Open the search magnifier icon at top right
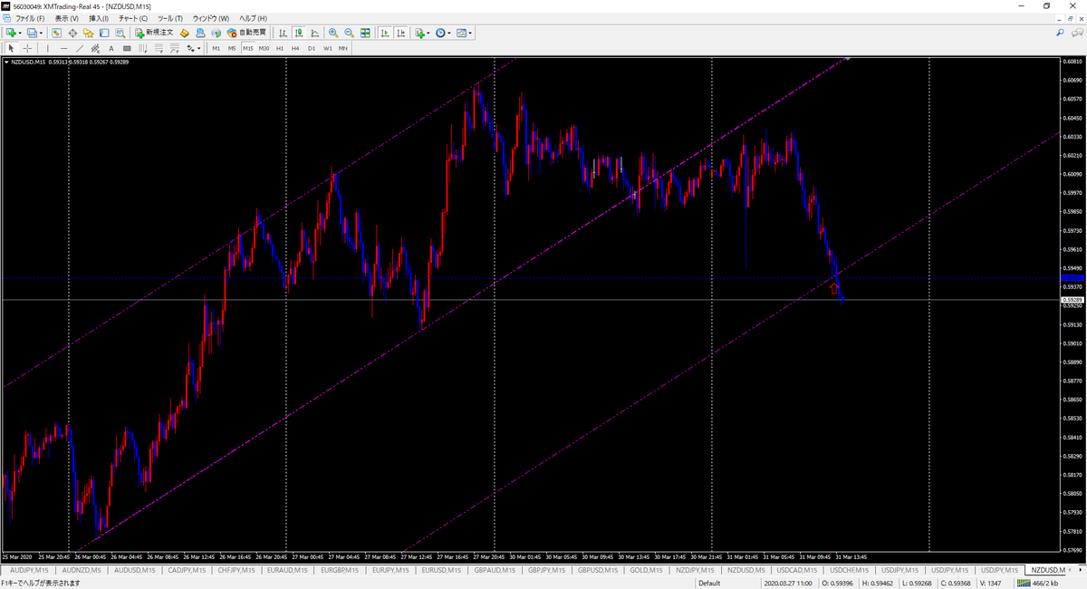Screen dimensions: 1087x589 [x=1061, y=33]
